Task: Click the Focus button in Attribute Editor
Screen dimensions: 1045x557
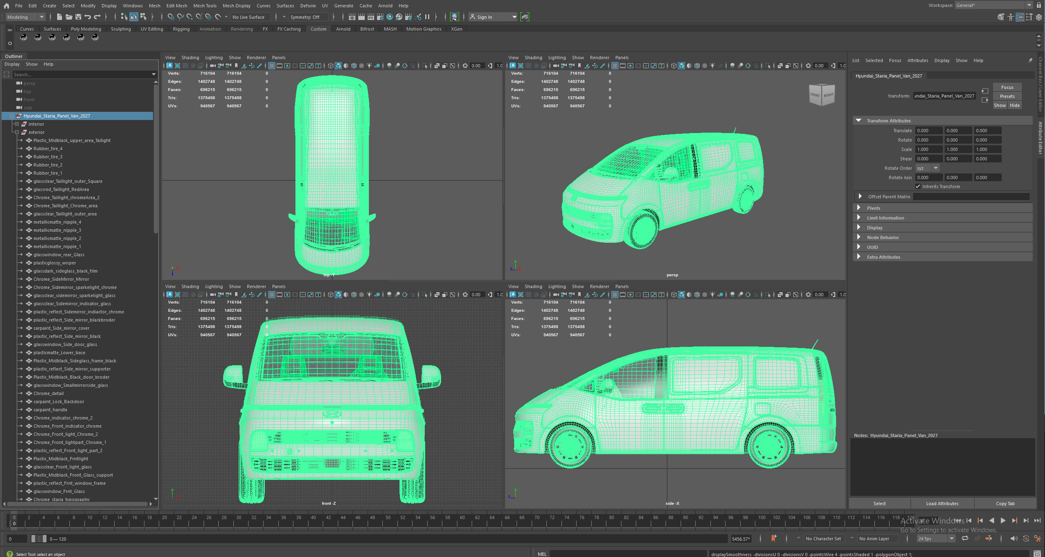Action: [1007, 87]
